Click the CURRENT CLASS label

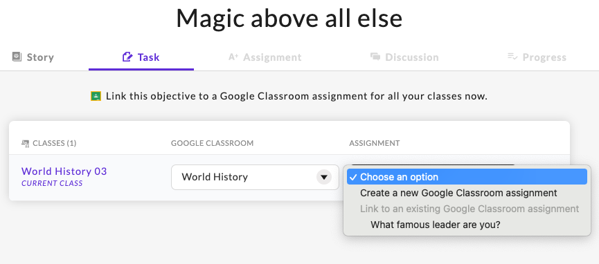point(52,183)
